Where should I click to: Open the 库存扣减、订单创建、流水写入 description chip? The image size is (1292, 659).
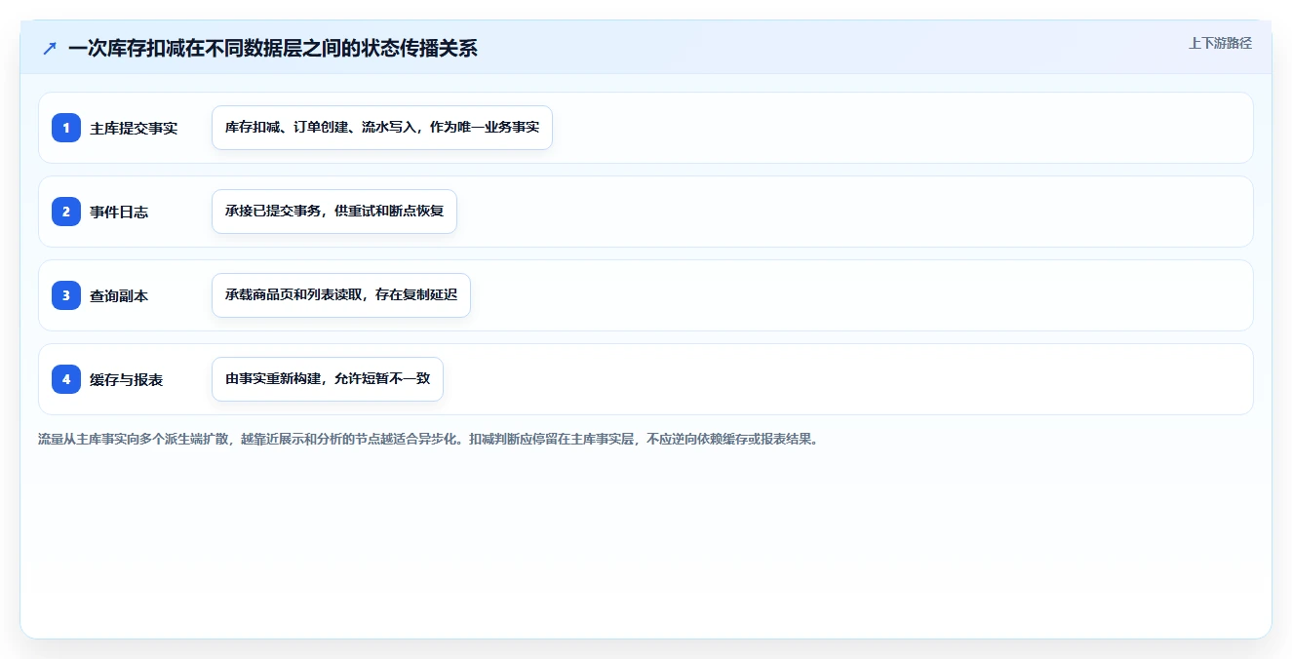[382, 128]
